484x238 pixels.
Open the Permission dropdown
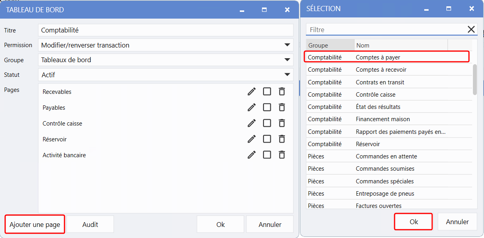287,45
